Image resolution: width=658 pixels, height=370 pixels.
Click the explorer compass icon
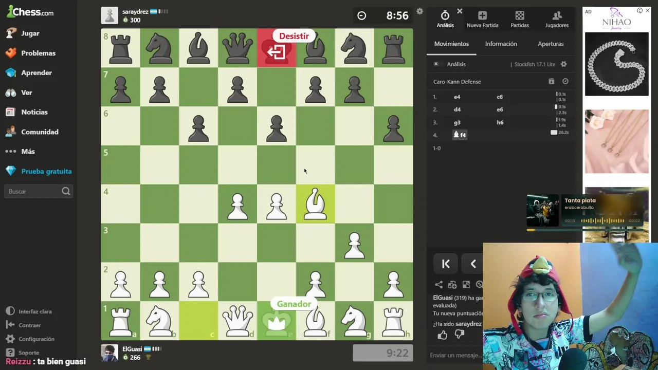[x=565, y=81]
